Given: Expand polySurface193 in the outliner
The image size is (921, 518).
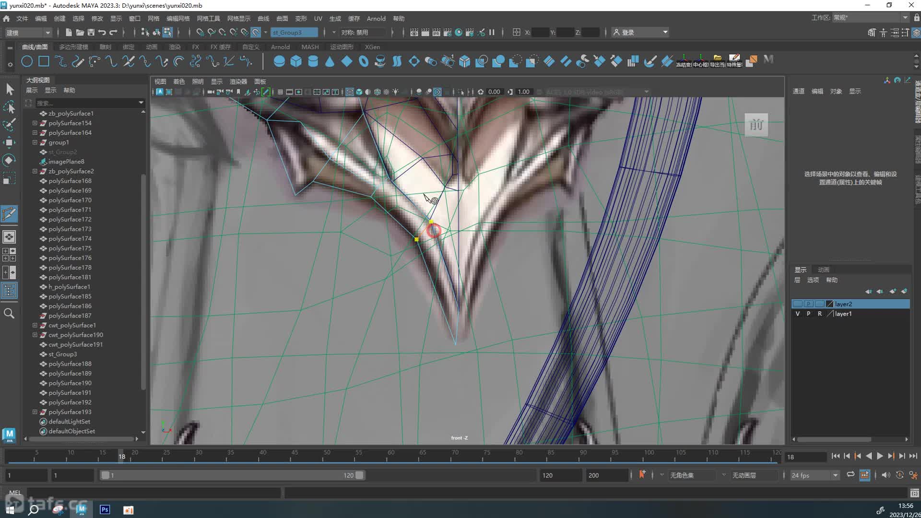Looking at the screenshot, I should click(35, 412).
